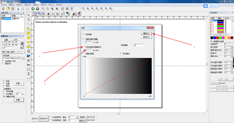234x123 pixels.
Task: Pick the text tool in the draw toolbar
Action: (x=28, y=51)
